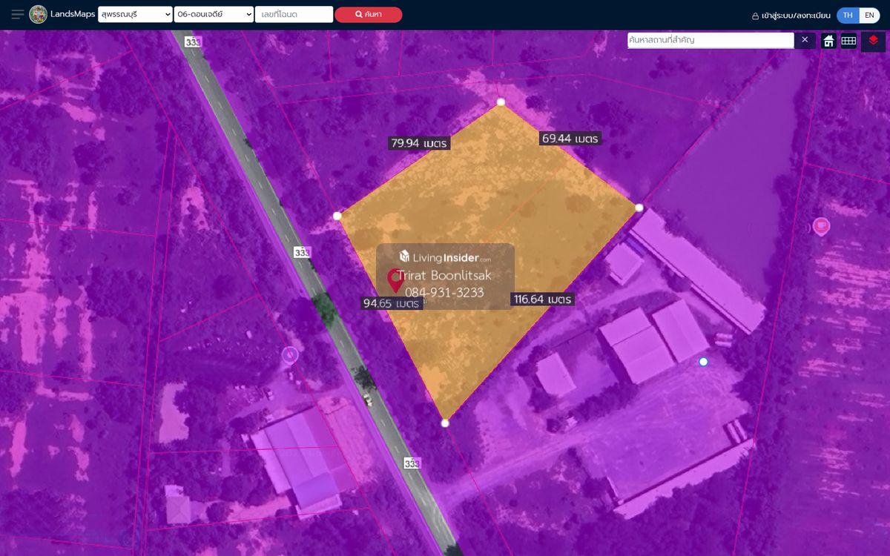Open the สุพรรณบุรี province dropdown

point(135,14)
